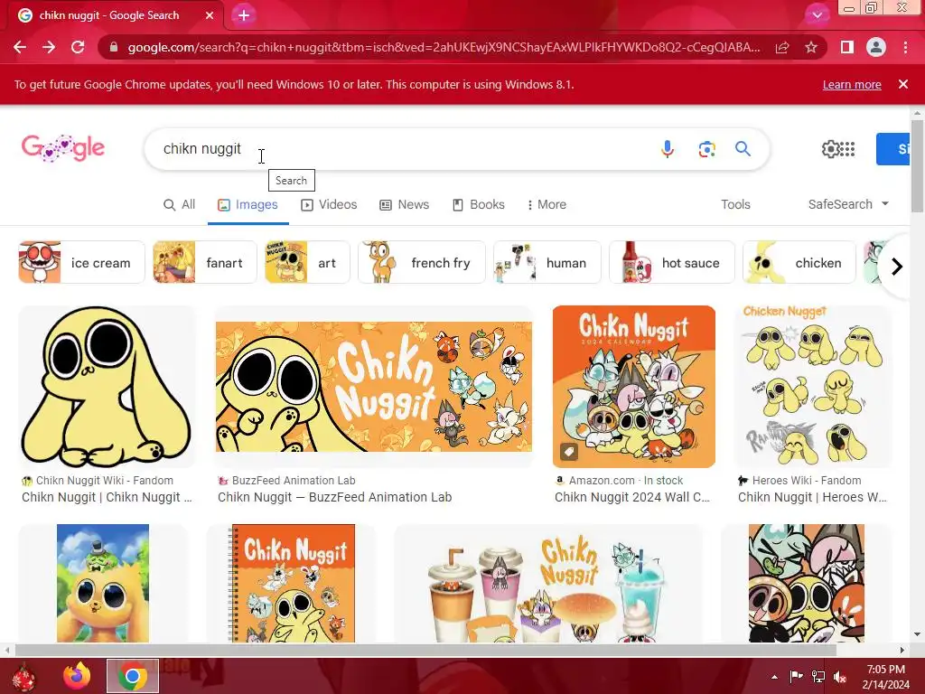The height and width of the screenshot is (694, 925).
Task: Filter results by the french fry chip
Action: pos(421,263)
